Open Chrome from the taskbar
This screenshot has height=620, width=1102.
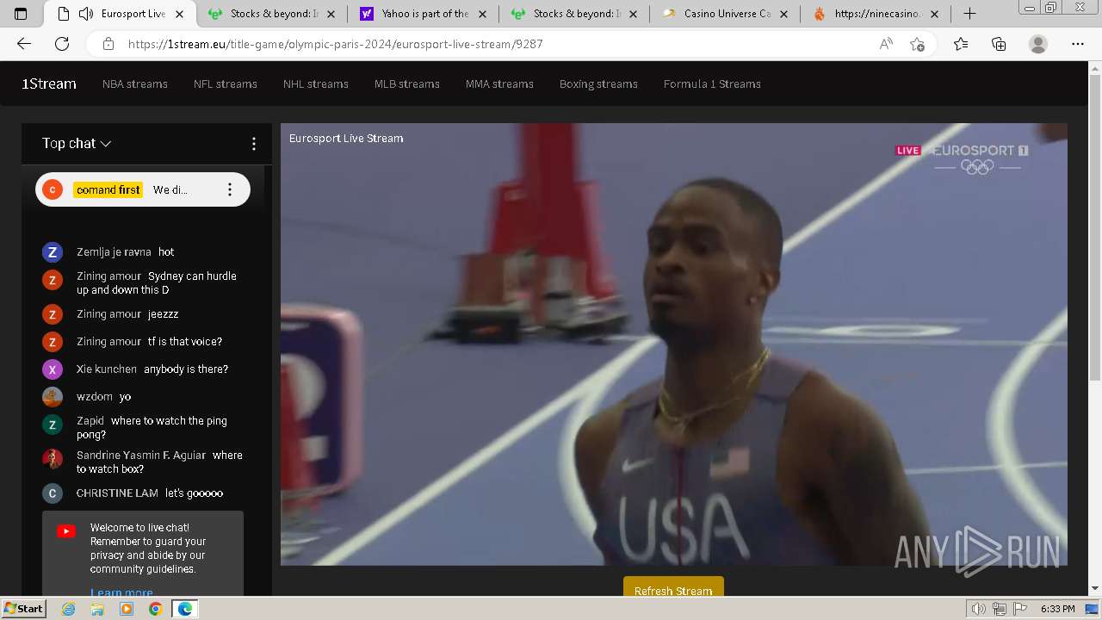point(155,609)
